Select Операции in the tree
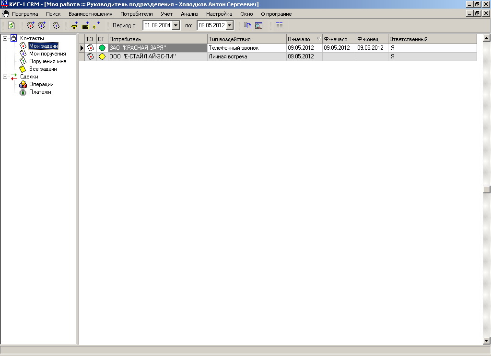491x356 pixels. pos(41,84)
